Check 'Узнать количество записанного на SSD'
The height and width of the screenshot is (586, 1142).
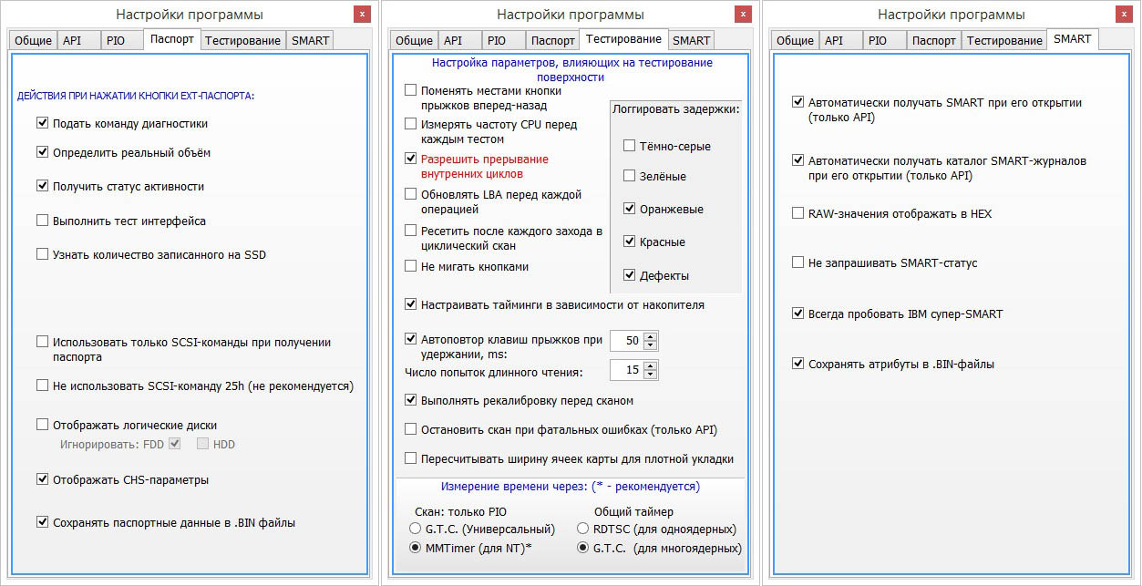(x=42, y=254)
